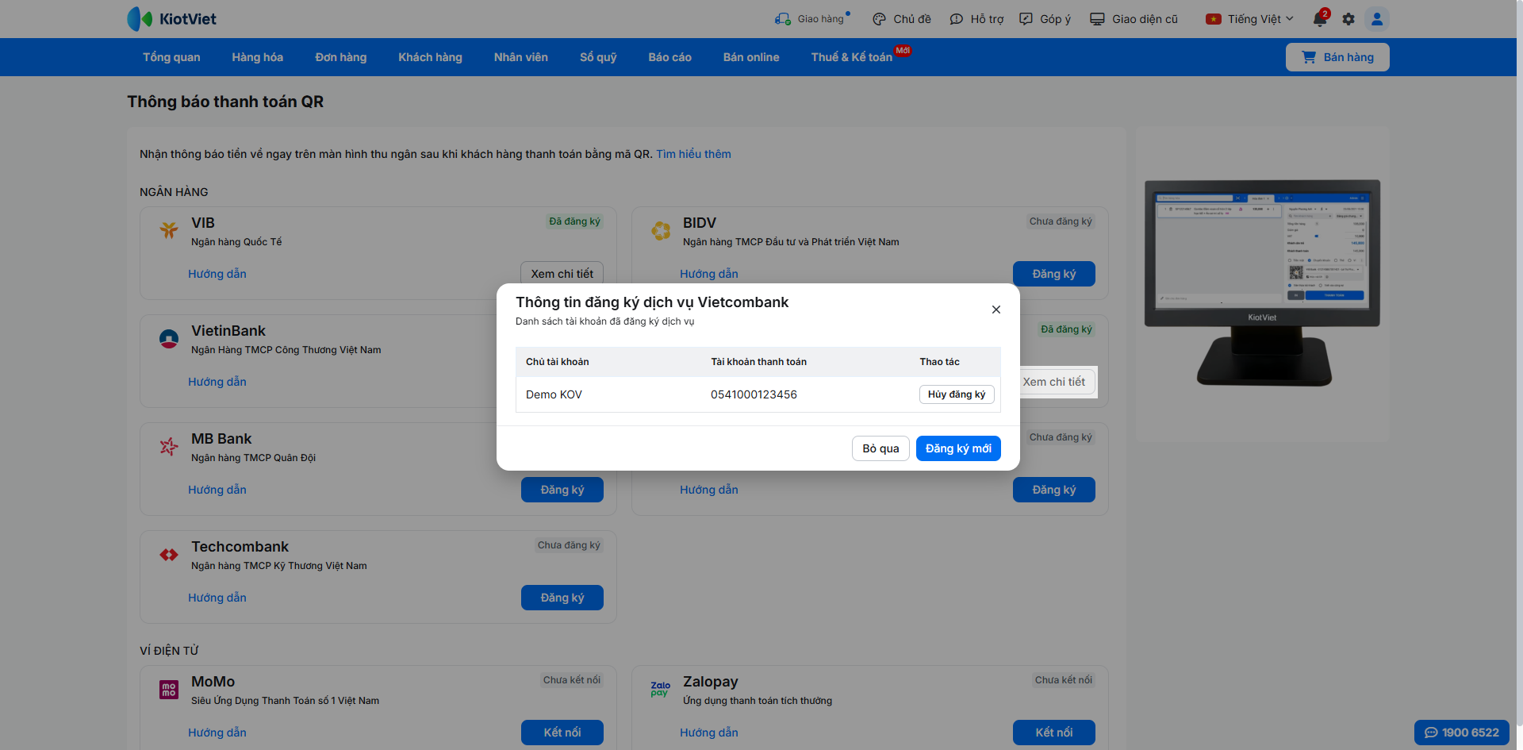Switch to Giao diện cũ

point(1134,19)
